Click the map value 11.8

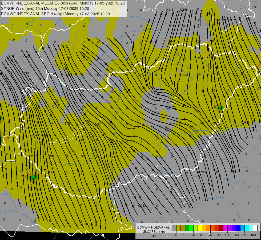(x=98, y=75)
